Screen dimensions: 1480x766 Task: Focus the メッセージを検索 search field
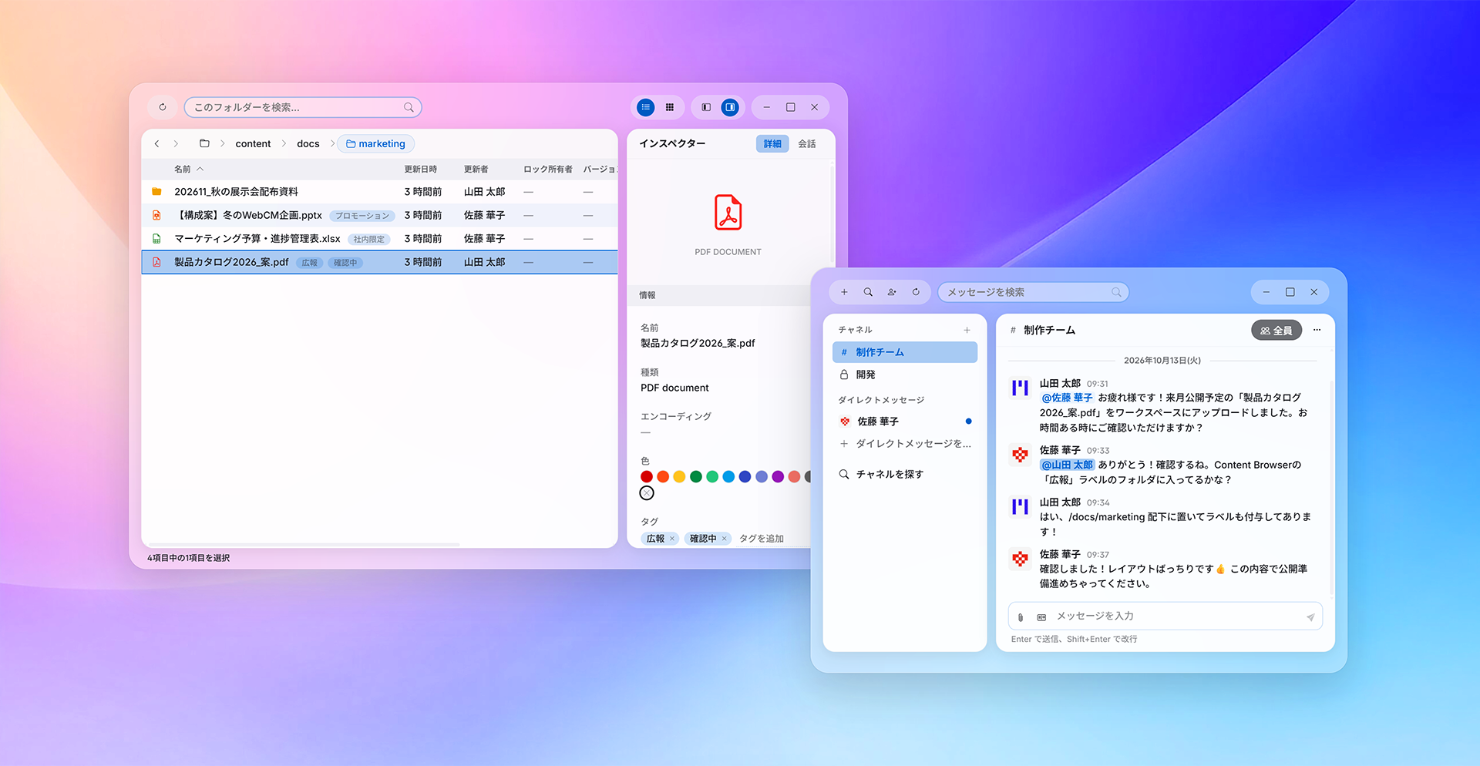coord(1033,292)
